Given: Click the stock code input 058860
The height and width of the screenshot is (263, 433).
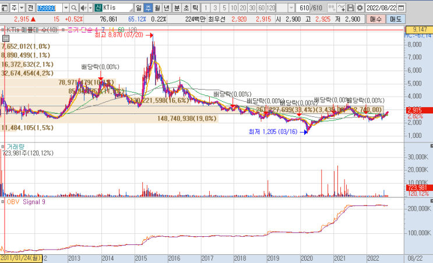Looking at the screenshot, I should pyautogui.click(x=50, y=8).
